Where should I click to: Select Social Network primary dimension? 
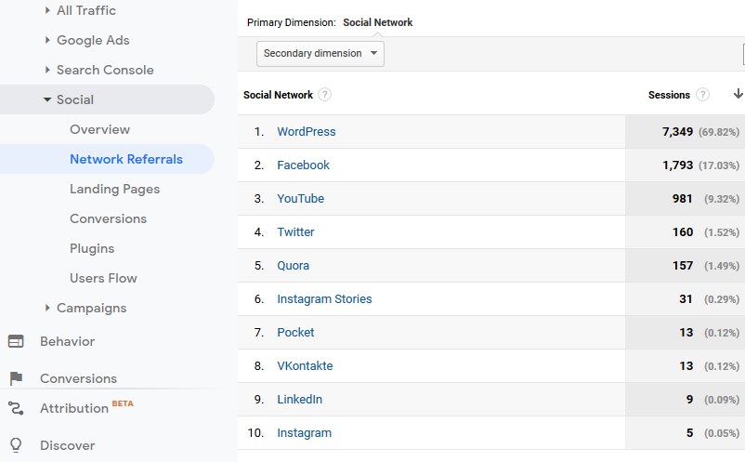click(x=378, y=22)
